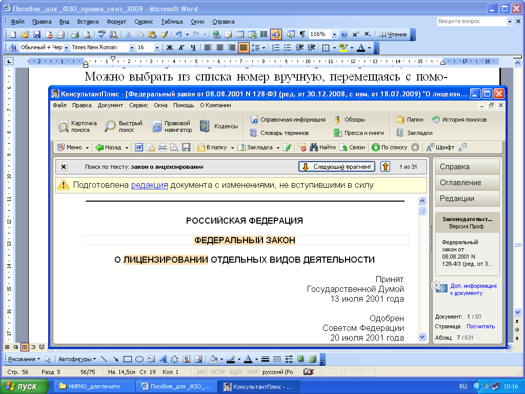
Task: Open font size 16 dropdown
Action: [157, 48]
